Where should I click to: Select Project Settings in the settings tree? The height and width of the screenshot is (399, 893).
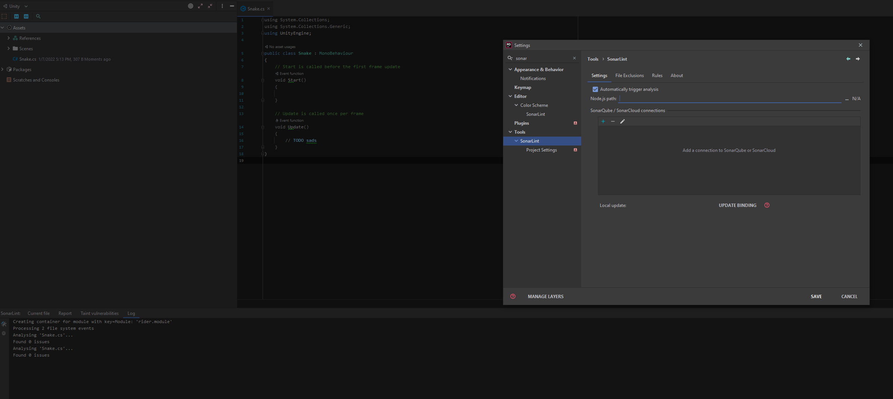click(541, 150)
